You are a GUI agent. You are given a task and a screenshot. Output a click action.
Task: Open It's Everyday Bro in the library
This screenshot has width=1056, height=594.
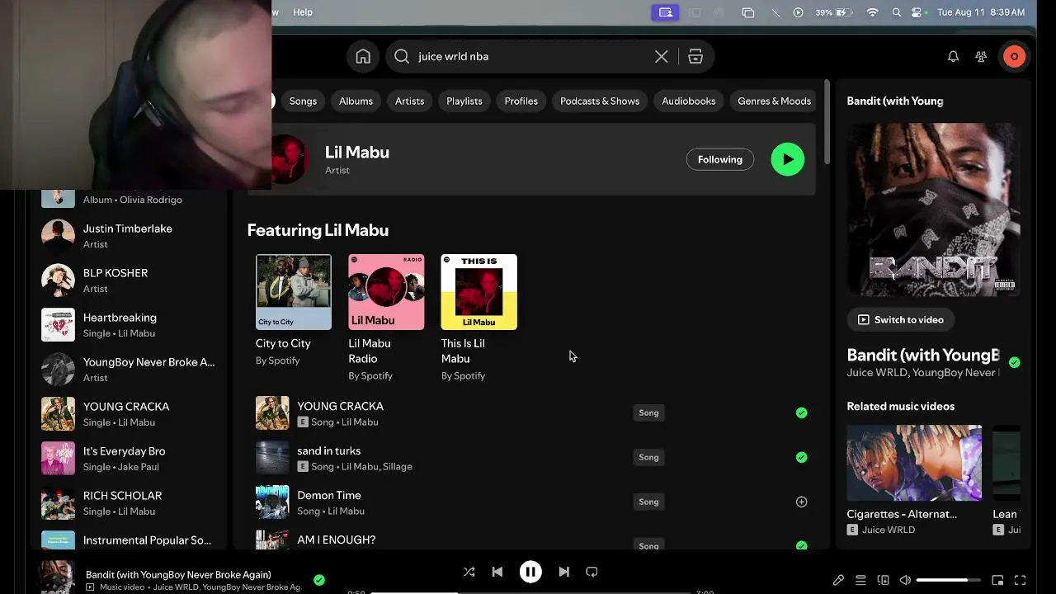point(128,458)
